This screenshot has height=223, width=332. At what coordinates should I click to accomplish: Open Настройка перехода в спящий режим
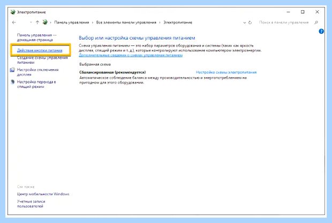[36, 84]
